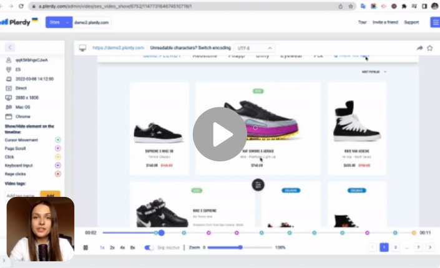Click the large play button overlay
The image size is (440, 268).
pos(220,134)
